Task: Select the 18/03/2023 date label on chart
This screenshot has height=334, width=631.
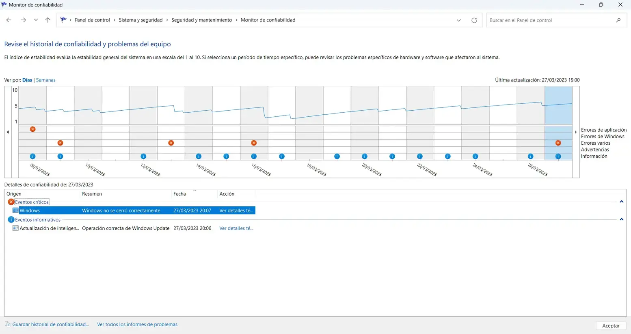Action: click(316, 169)
